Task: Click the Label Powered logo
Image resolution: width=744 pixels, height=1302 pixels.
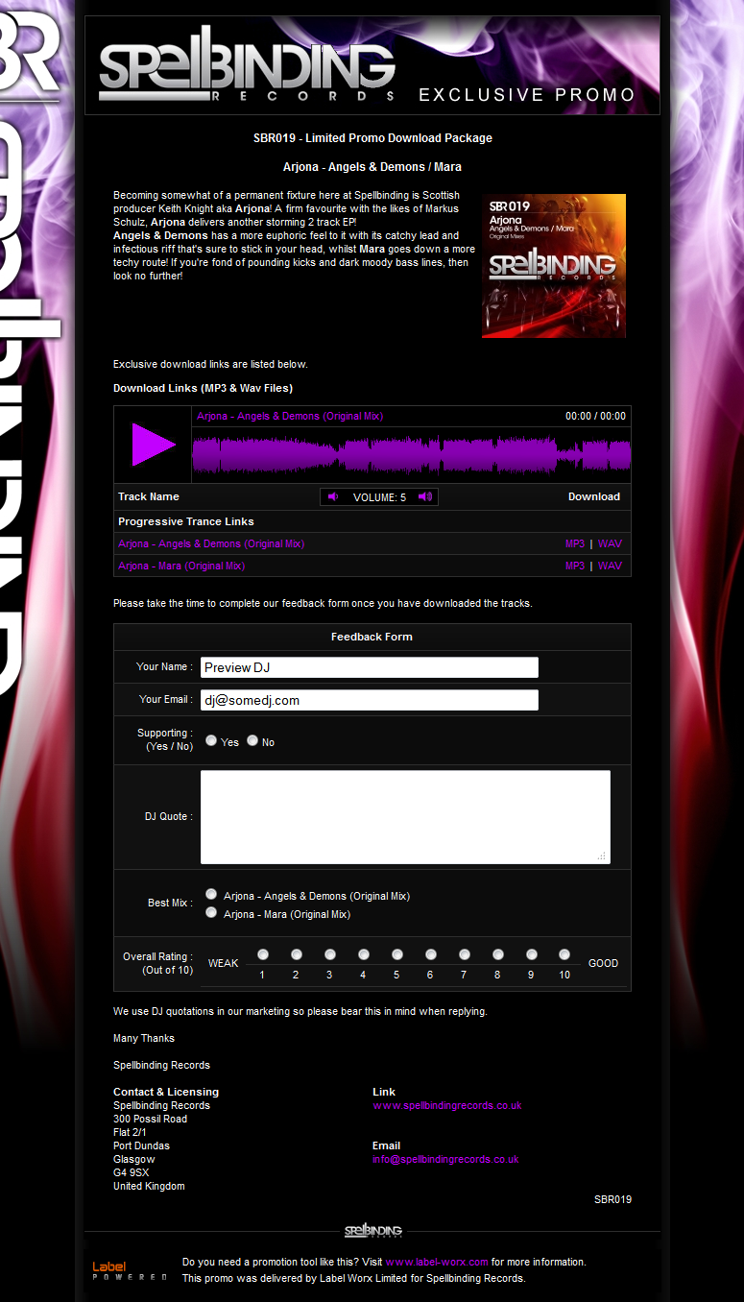Action: (130, 1270)
